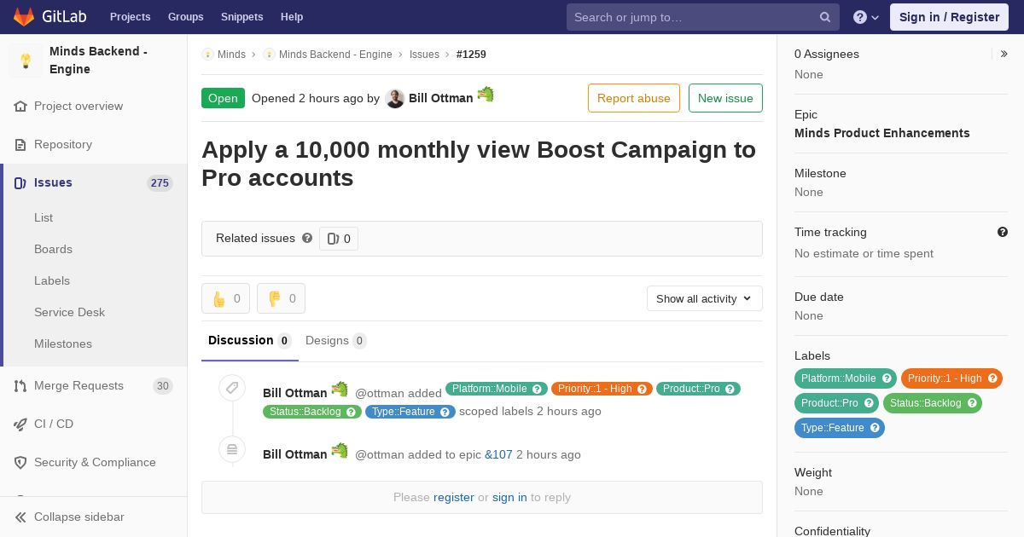
Task: Click the Issues sidebar icon
Action: pos(20,183)
